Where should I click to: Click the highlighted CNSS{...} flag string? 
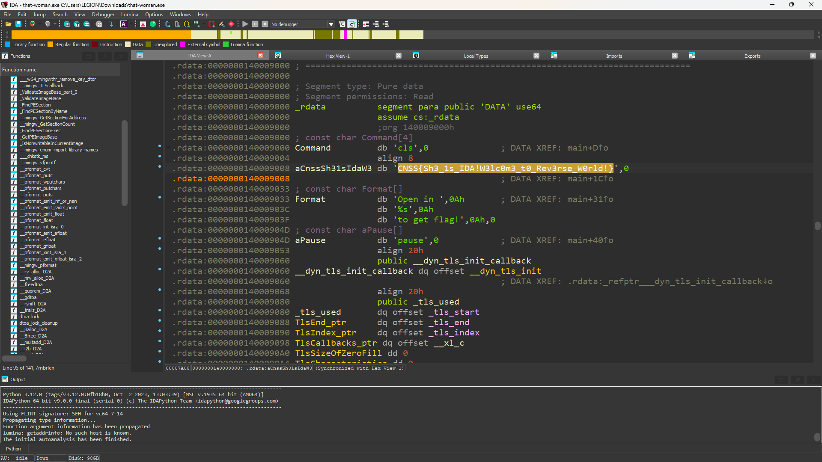click(505, 169)
